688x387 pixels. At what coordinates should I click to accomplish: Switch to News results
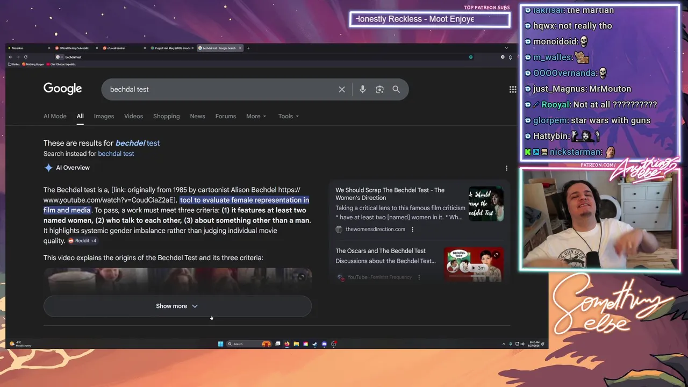197,116
